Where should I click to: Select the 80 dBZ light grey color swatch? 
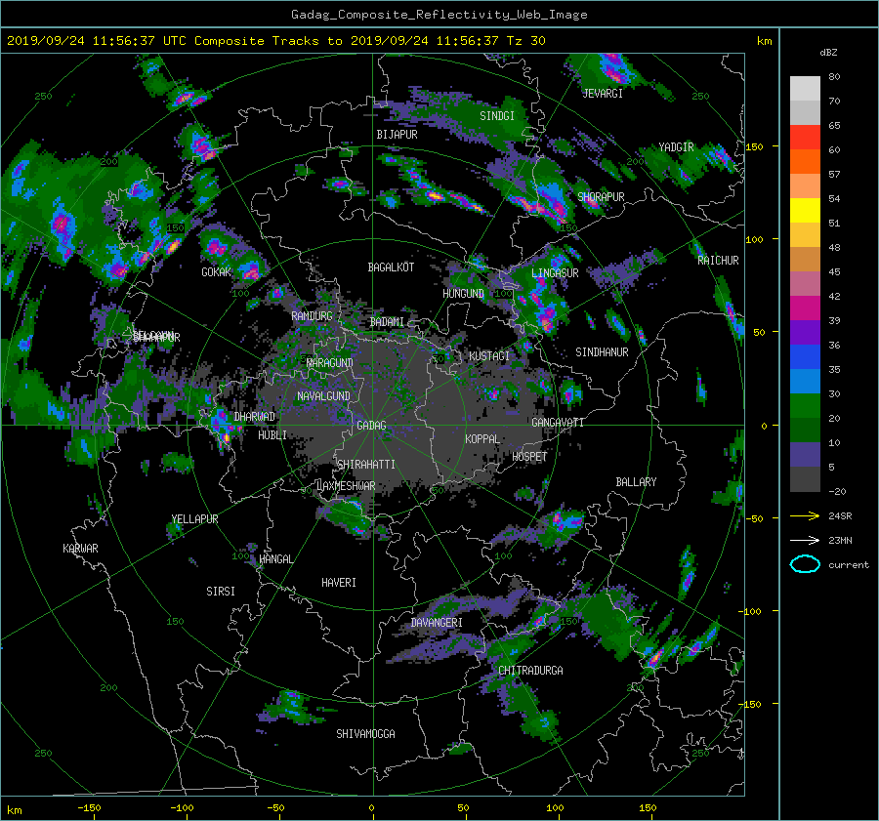805,88
